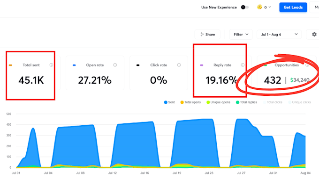The height and width of the screenshot is (179, 319).
Task: Click the orange Total sent color marker
Action: [x=10, y=65]
